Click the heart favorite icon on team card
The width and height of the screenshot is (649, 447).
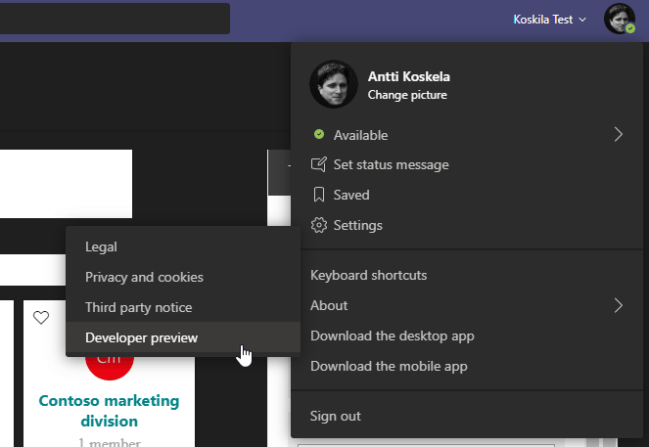click(x=41, y=317)
